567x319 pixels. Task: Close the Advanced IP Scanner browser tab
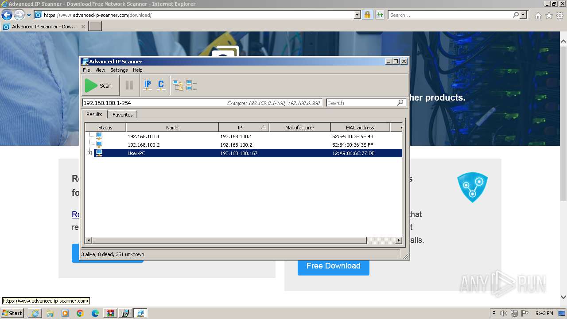(83, 27)
